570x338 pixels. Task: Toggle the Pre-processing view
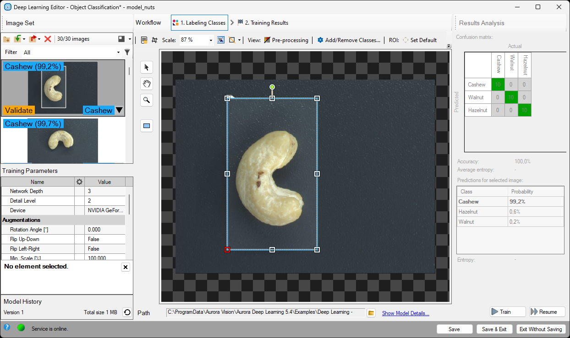[x=286, y=40]
